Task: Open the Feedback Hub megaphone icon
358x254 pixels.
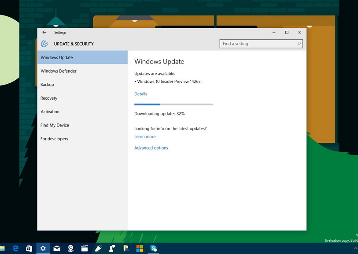Action: pyautogui.click(x=98, y=248)
